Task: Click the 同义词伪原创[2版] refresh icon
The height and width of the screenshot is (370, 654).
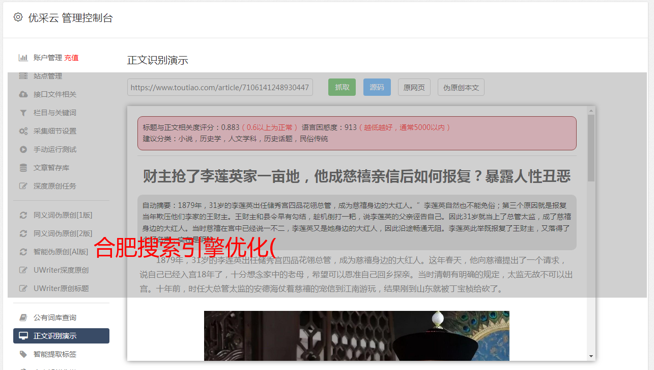Action: (x=23, y=233)
